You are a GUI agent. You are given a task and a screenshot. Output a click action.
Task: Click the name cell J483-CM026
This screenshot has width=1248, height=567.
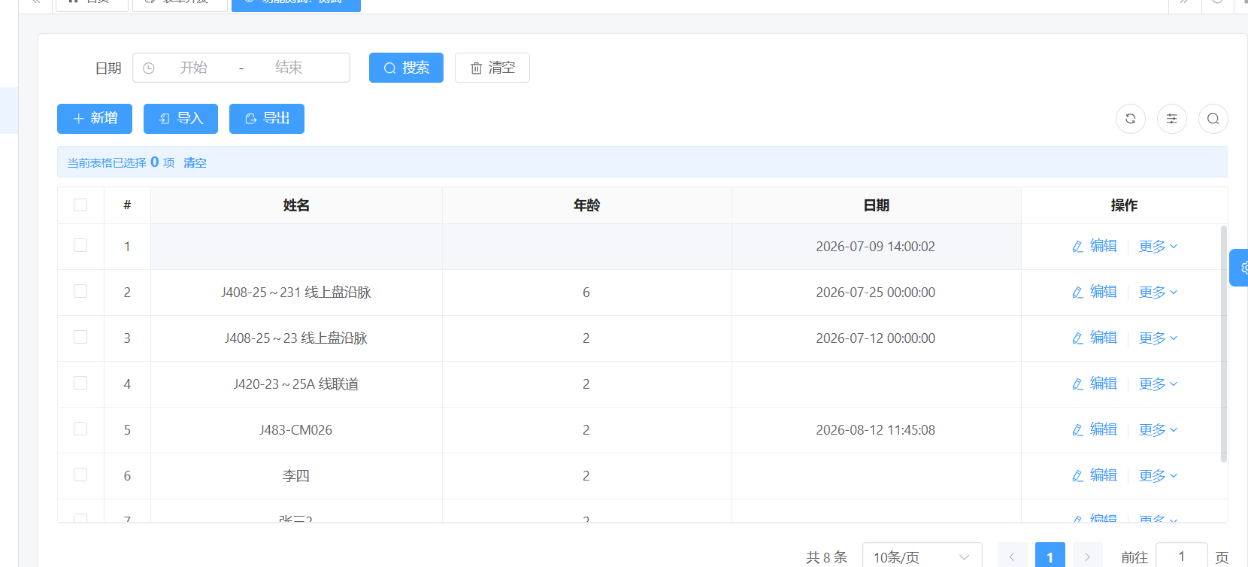(x=296, y=430)
